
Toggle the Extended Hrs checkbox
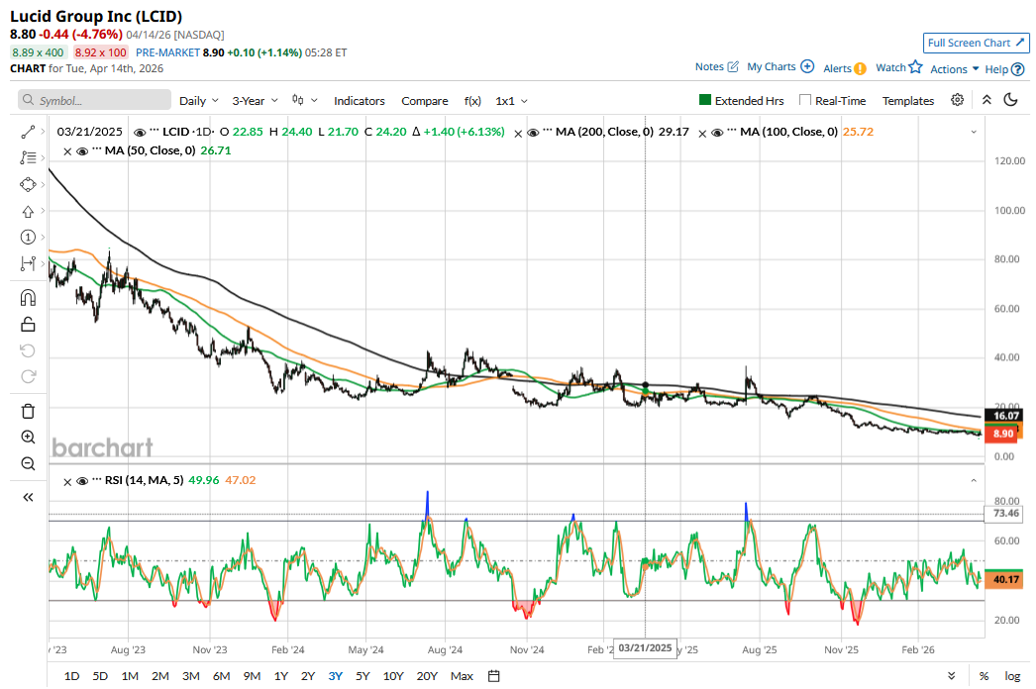[705, 101]
